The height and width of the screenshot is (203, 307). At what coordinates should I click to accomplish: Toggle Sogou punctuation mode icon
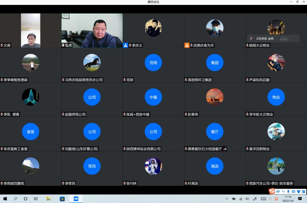coord(283,191)
